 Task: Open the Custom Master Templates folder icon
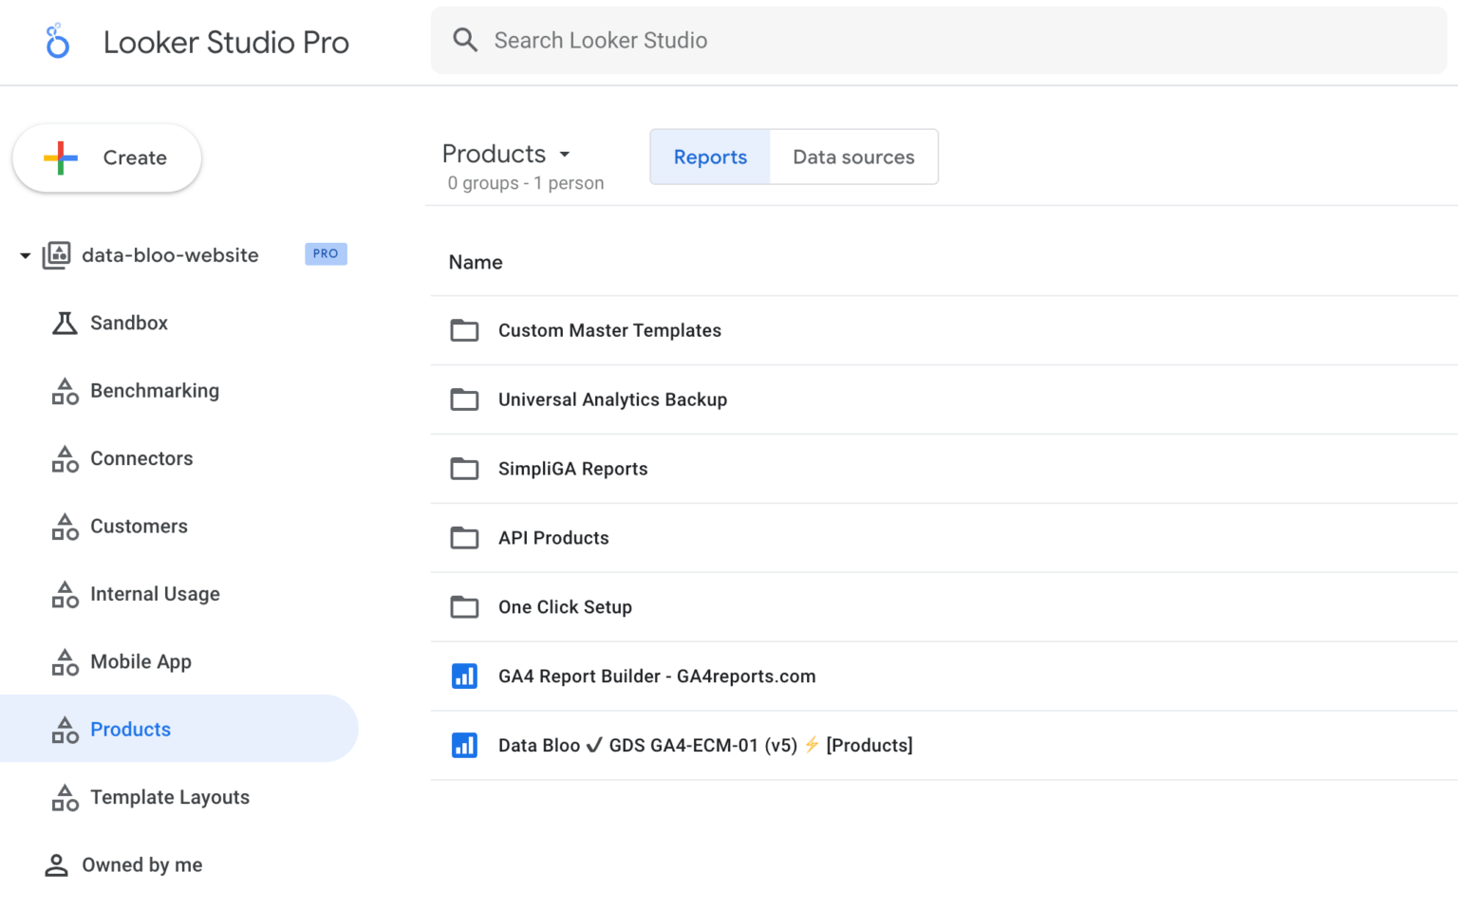[464, 330]
